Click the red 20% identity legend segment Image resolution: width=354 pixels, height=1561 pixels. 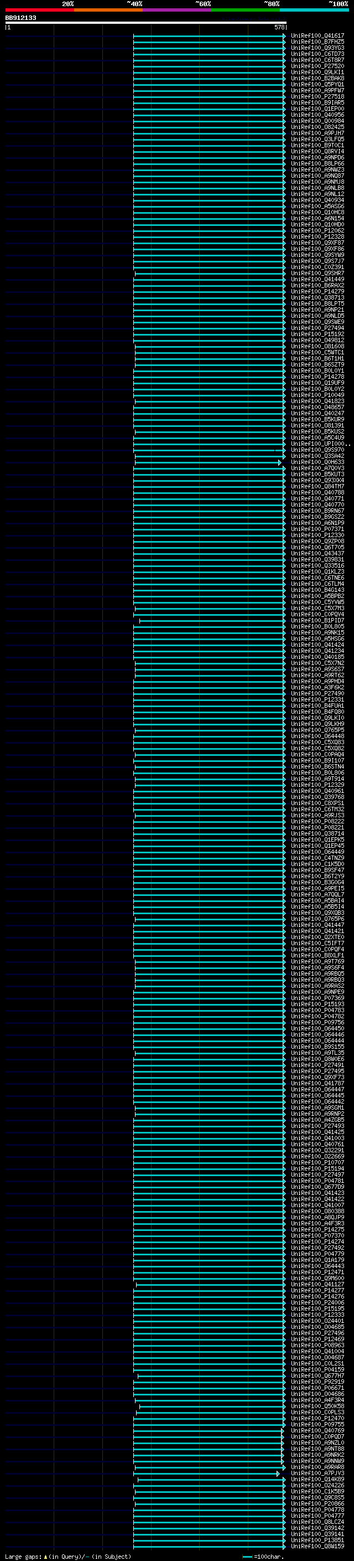pos(39,10)
